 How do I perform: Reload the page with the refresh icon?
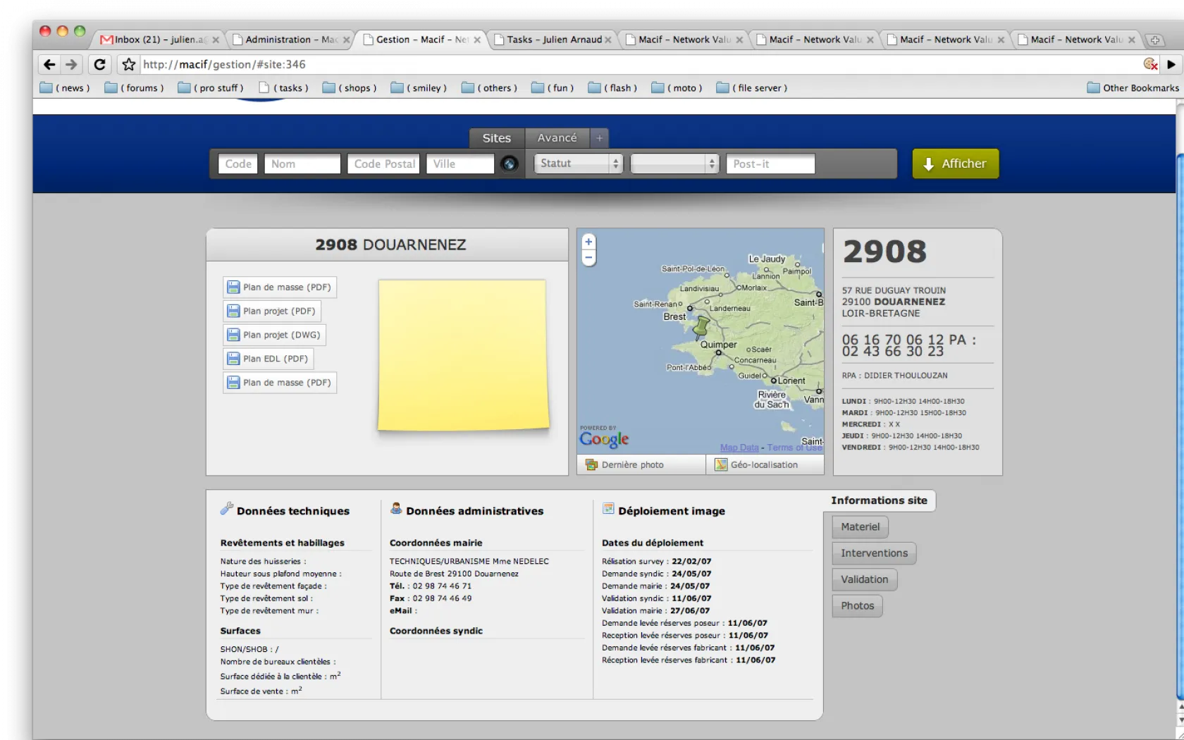[99, 64]
